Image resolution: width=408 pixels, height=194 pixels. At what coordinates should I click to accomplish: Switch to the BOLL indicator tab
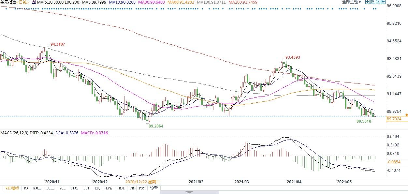50,188
